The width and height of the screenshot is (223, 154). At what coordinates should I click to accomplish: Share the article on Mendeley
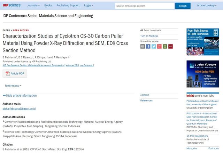170,46
